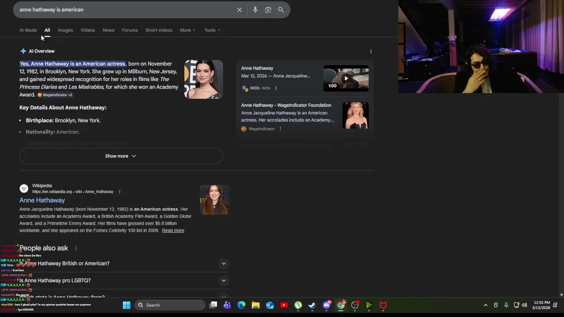564x317 pixels.
Task: Expand the More search filters dropdown
Action: (187, 30)
